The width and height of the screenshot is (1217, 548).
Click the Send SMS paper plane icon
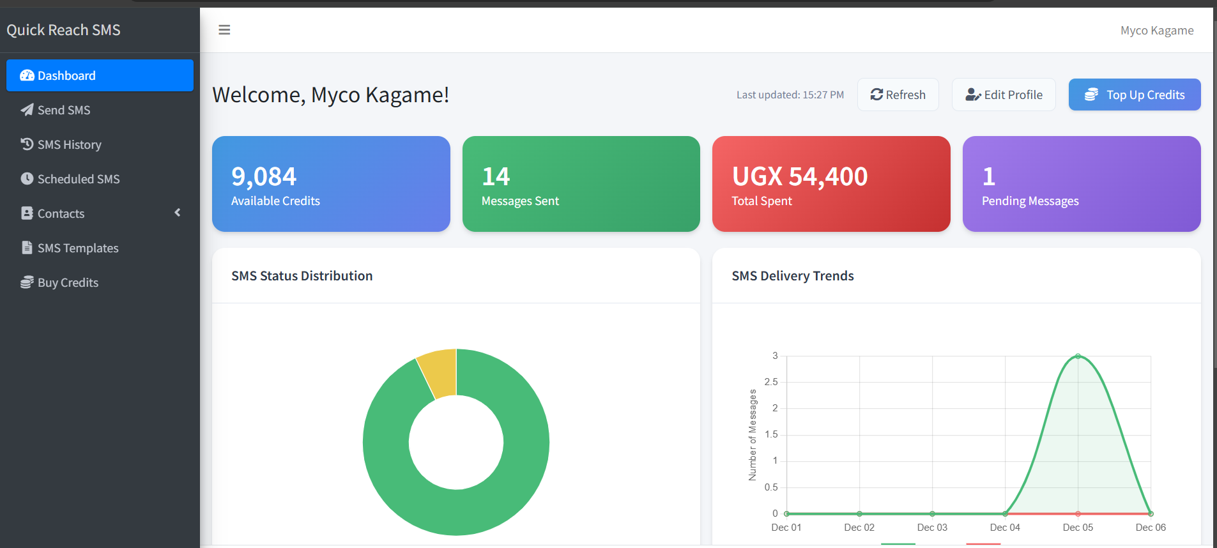(27, 110)
